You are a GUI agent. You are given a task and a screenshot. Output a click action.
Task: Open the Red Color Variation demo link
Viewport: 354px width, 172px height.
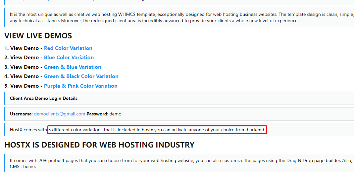coord(68,48)
